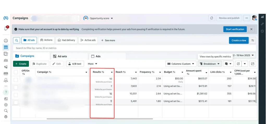Open the Breakdown dropdown
Image resolution: width=267 pixels, height=124 pixels.
point(210,64)
